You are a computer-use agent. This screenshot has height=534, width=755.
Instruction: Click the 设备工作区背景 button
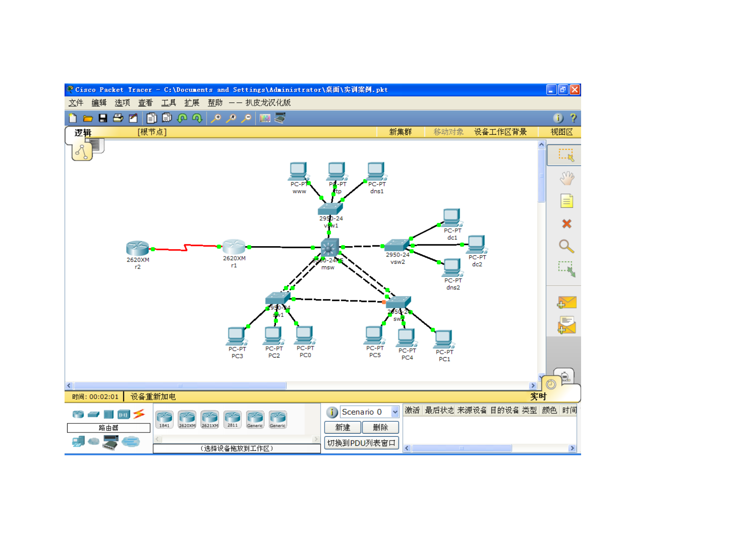[500, 132]
